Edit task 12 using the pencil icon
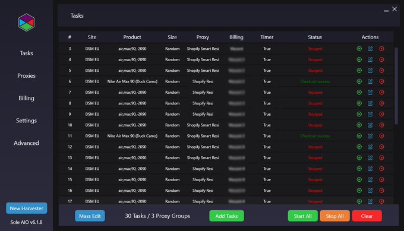Viewport: 404px width, 231px height. 370,147
